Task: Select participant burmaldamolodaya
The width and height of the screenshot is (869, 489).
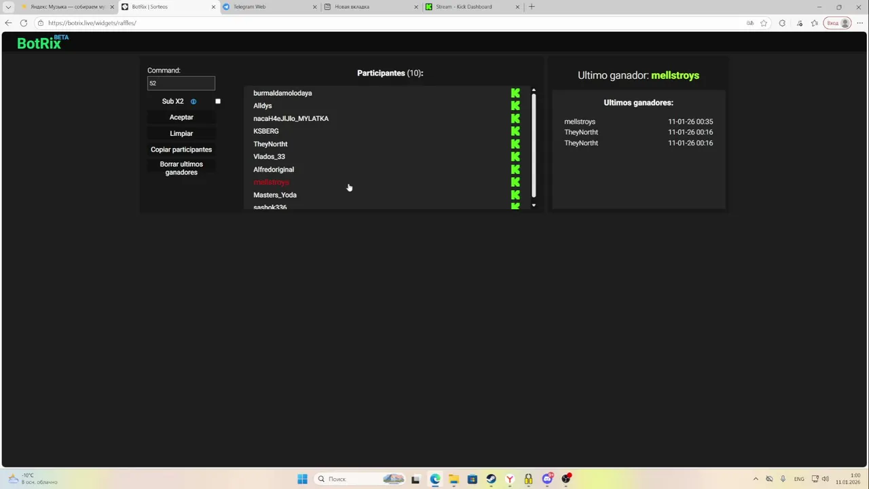Action: (x=282, y=93)
